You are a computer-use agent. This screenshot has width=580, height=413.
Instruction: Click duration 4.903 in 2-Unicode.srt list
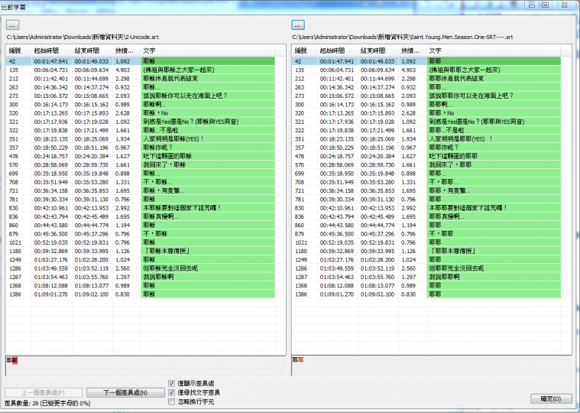pos(122,70)
